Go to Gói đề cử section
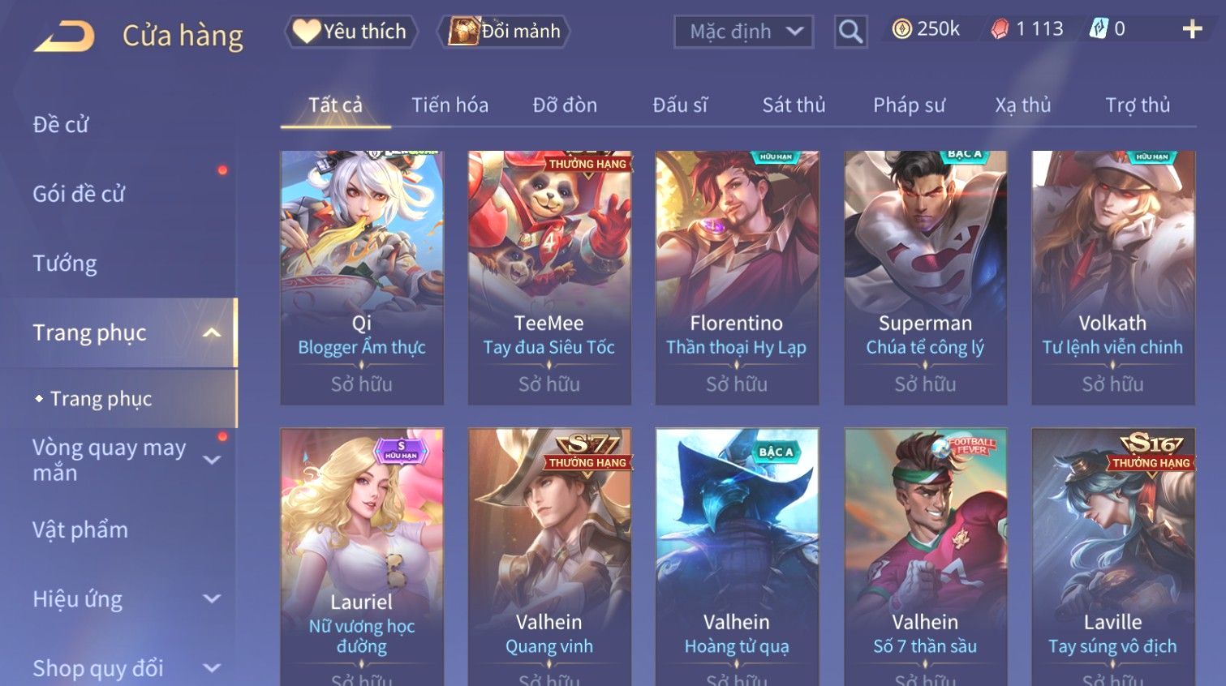 (79, 195)
